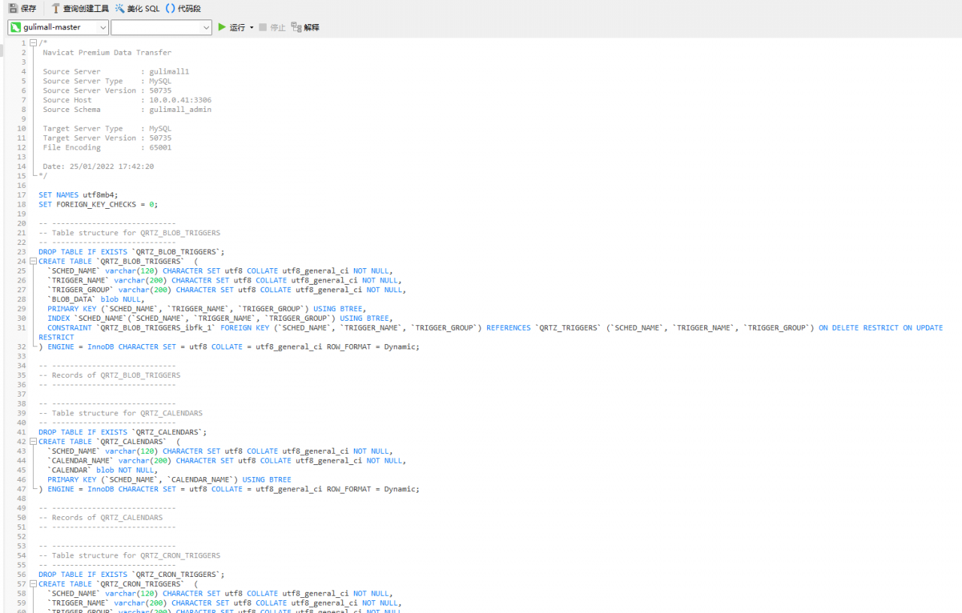Screen dimensions: 962x613
Task: Click the three-column PRIMARY KEY line 29
Action: (x=206, y=309)
